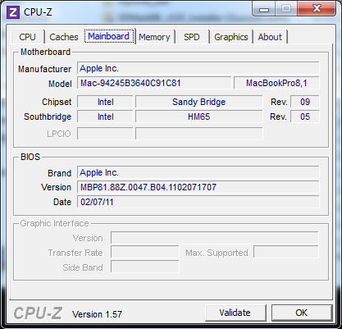Click the MacBookPro8,1 model field
Screen dimensions: 342x329
(x=276, y=83)
